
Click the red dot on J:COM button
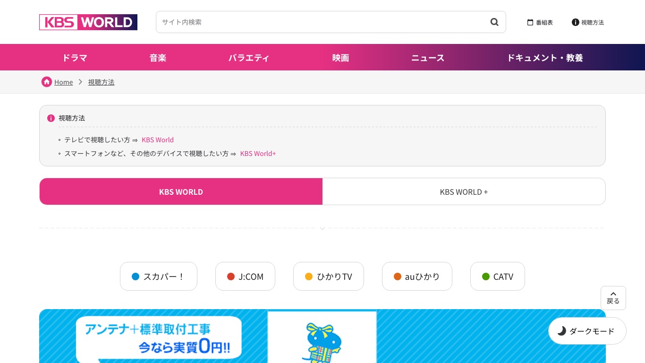point(231,277)
